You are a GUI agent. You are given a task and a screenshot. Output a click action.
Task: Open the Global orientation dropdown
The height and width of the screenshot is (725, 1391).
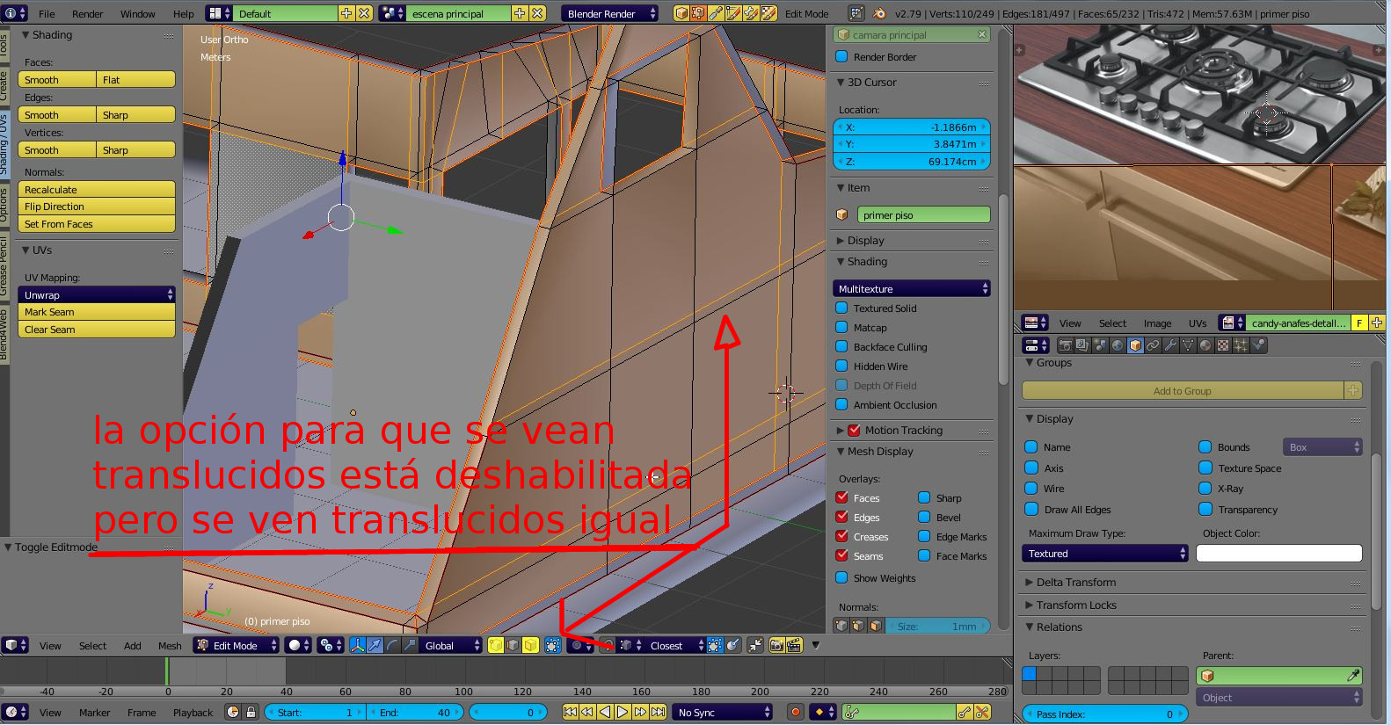(452, 645)
